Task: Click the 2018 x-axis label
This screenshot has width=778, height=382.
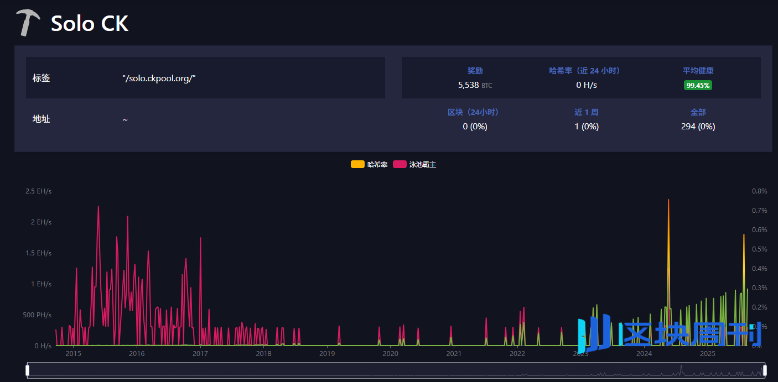Action: point(263,353)
